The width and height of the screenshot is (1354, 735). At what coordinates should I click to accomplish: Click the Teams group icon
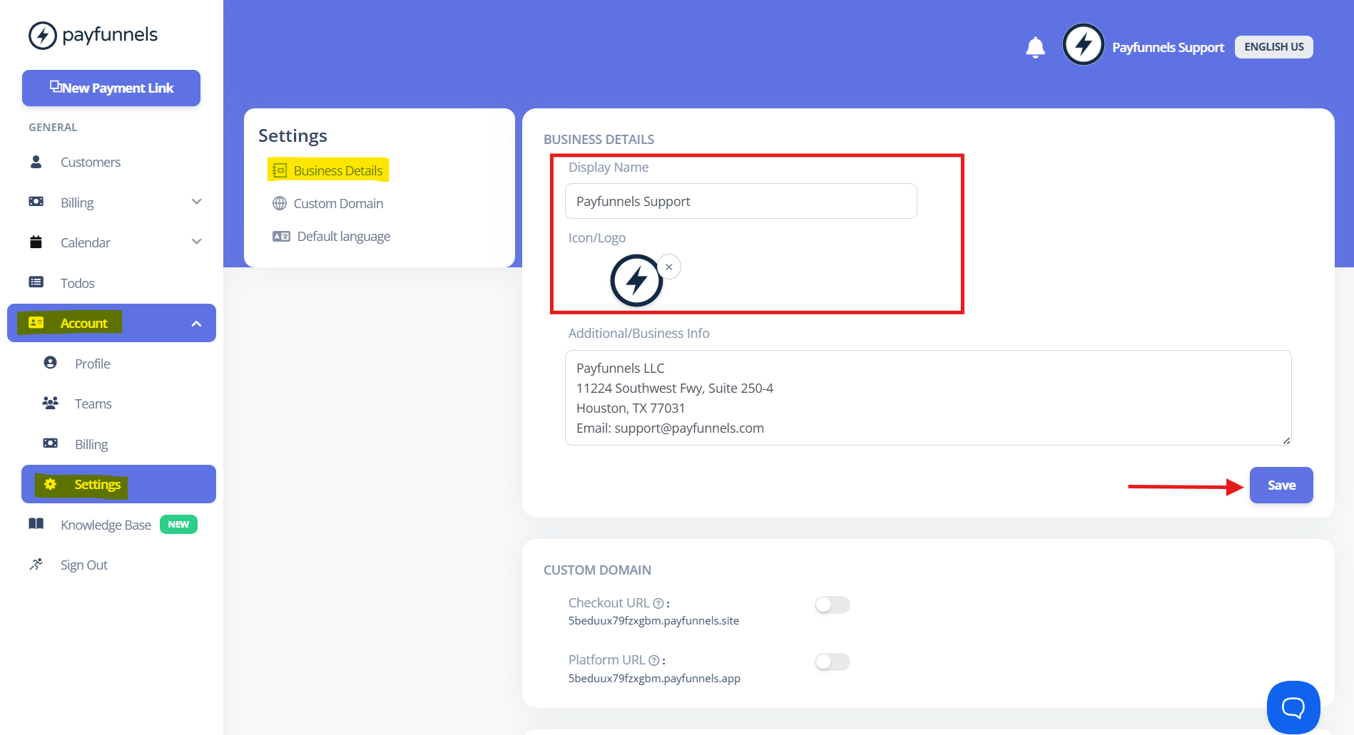click(x=50, y=404)
